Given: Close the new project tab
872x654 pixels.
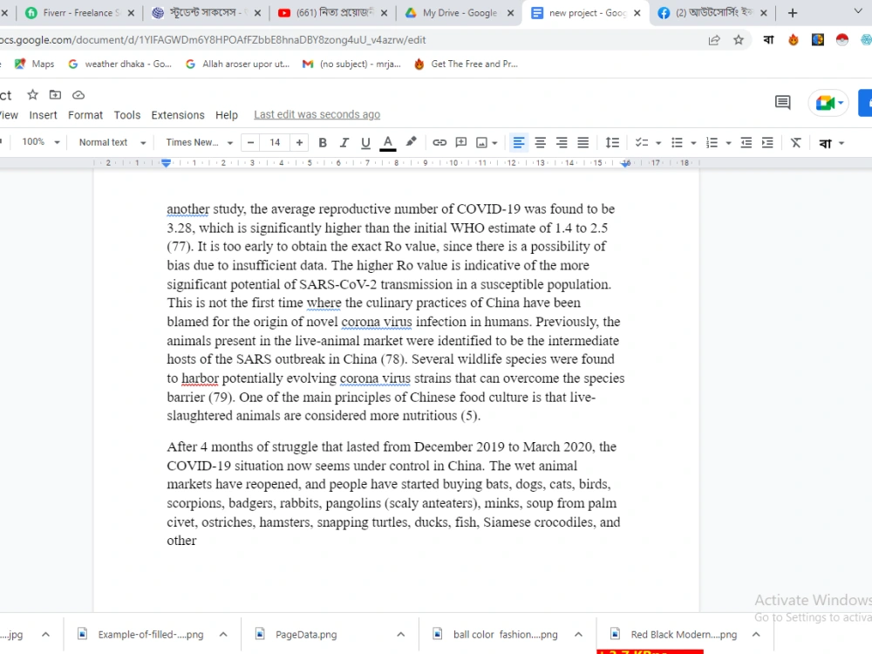Looking at the screenshot, I should pos(637,13).
